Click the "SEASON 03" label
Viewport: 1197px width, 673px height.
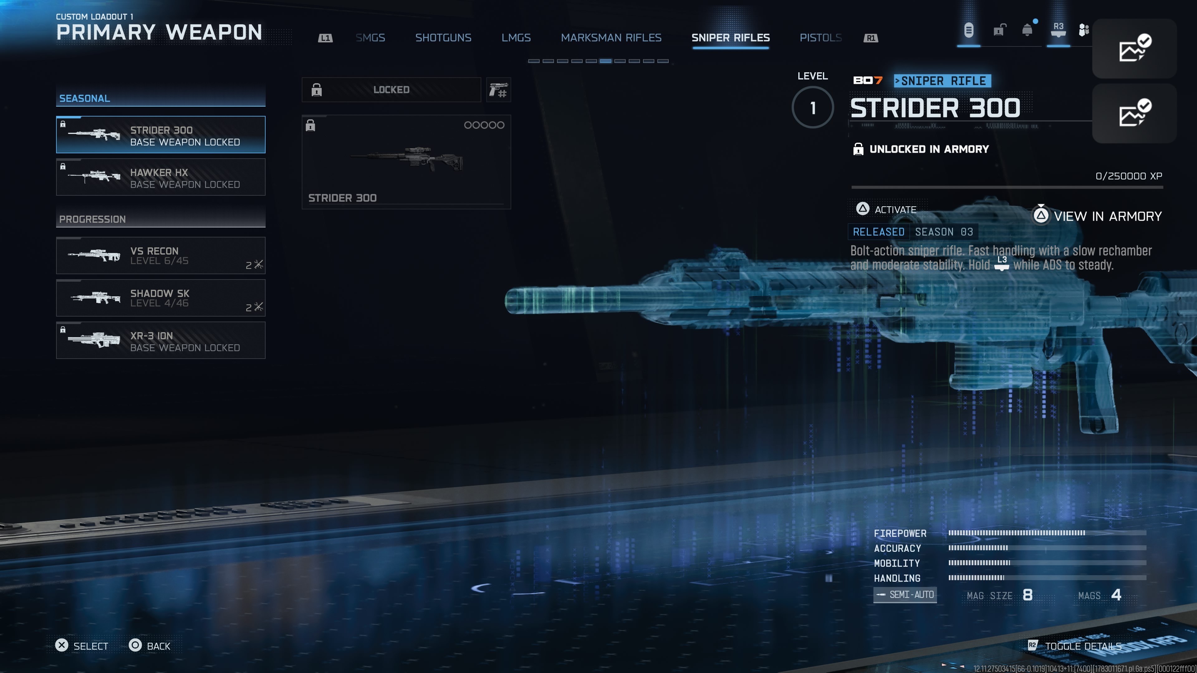coord(944,232)
